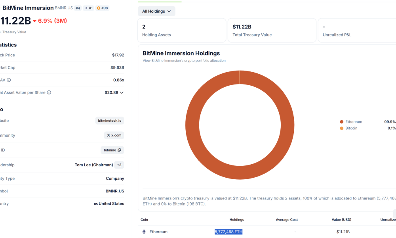This screenshot has height=238, width=396.
Task: Click the 0.86x NAV value
Action: point(119,80)
